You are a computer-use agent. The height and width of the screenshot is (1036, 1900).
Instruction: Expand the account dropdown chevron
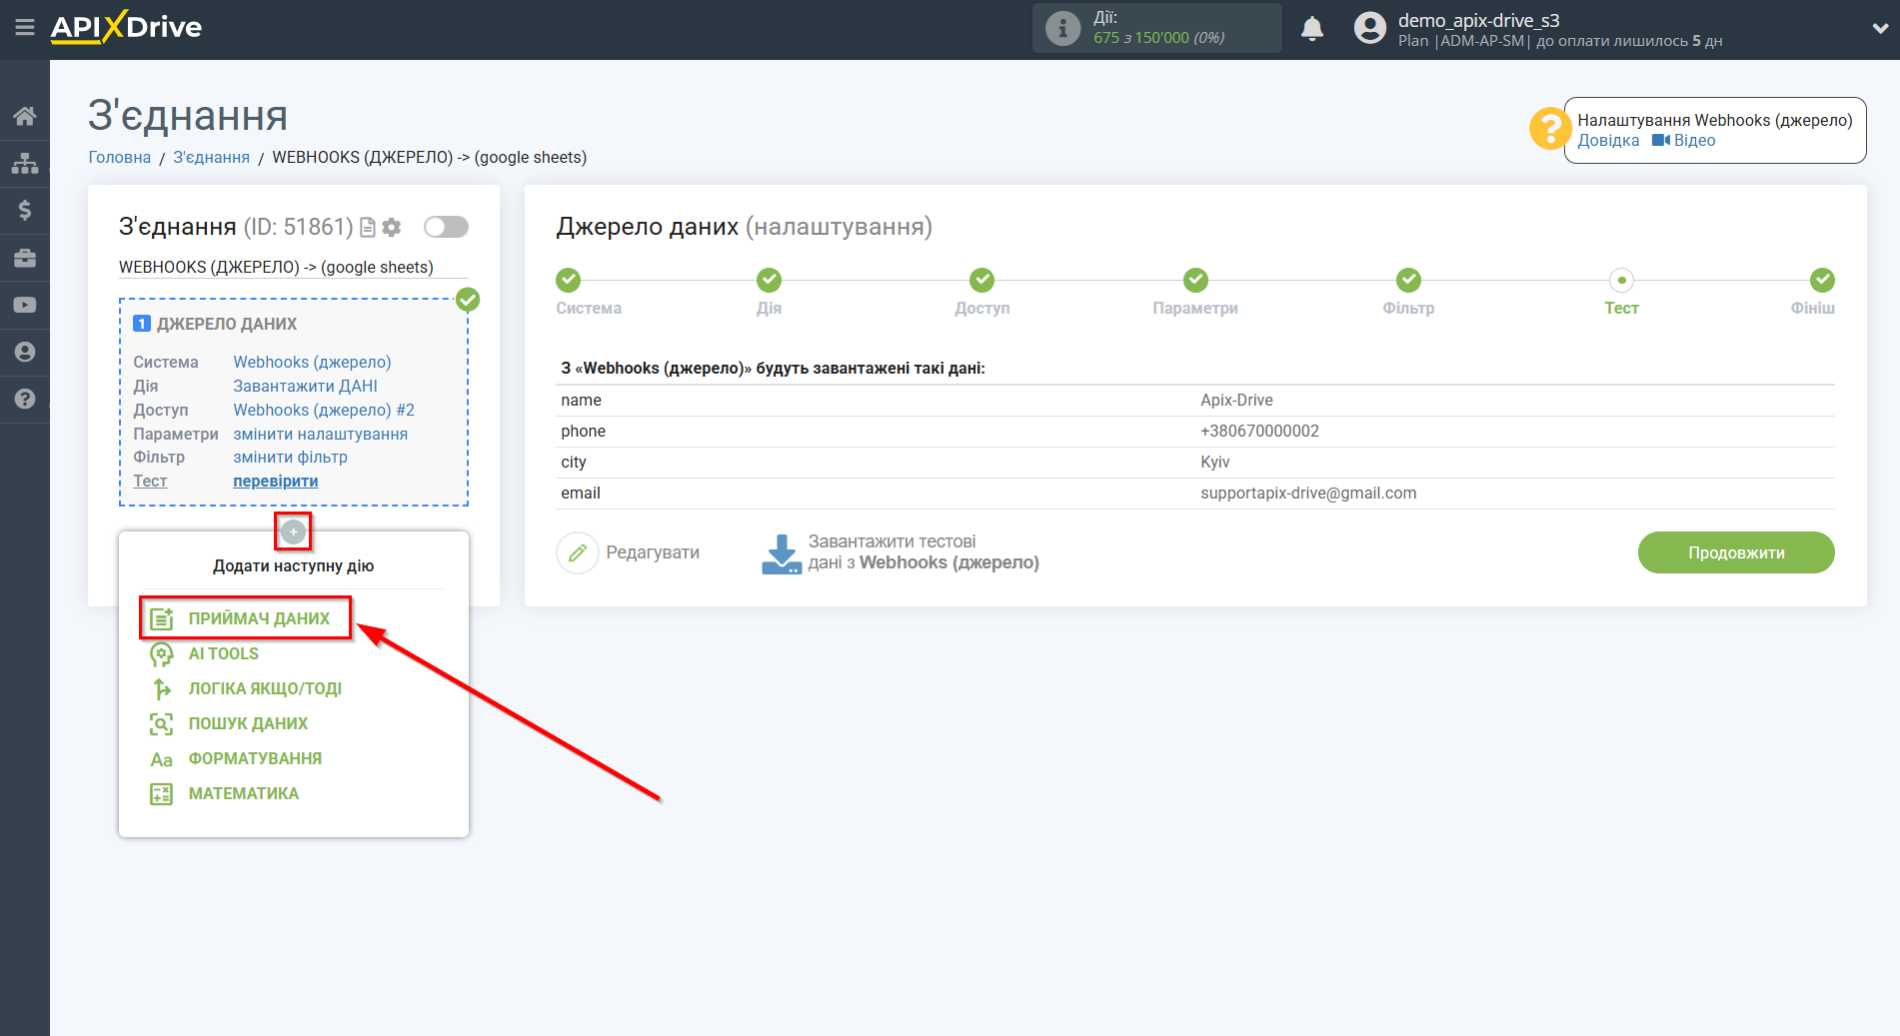click(x=1879, y=29)
